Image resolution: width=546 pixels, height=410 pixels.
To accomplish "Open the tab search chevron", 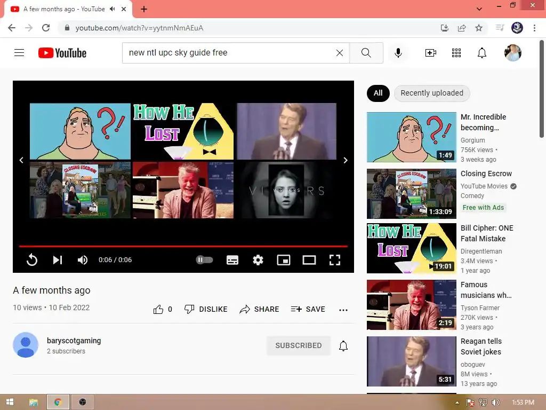I will click(x=479, y=9).
